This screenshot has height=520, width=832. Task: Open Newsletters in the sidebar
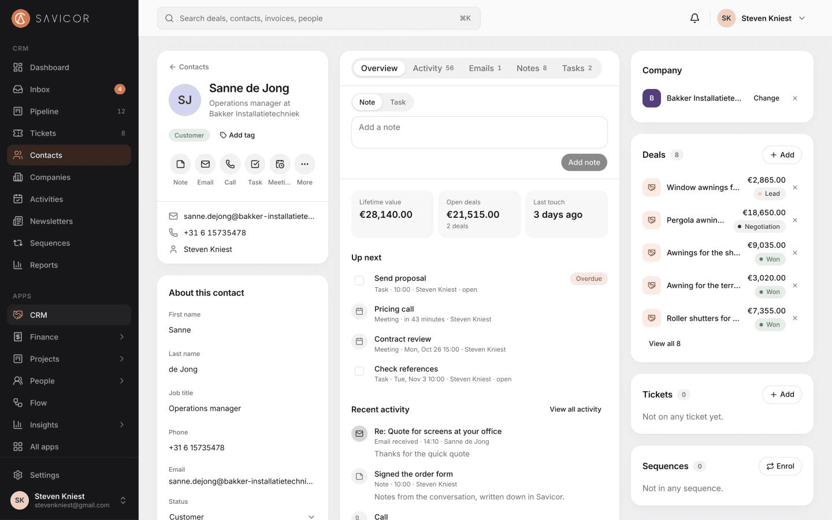click(x=69, y=221)
